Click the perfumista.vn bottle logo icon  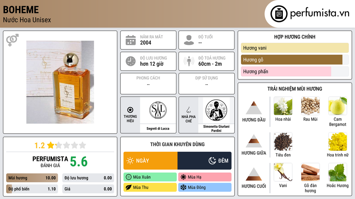coord(279,14)
